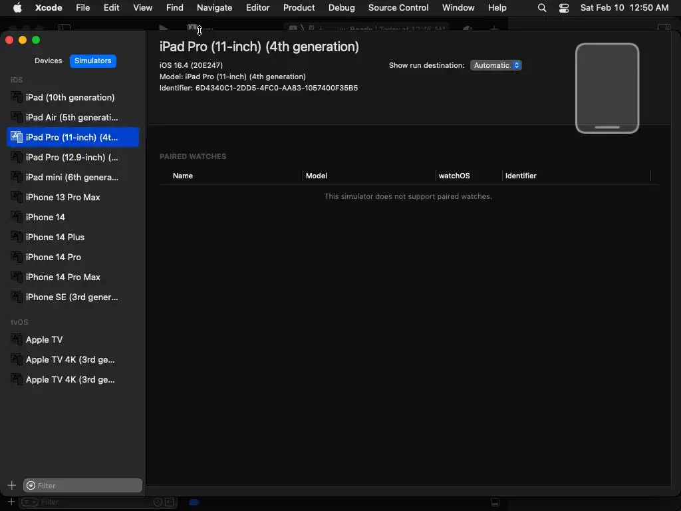Screen dimensions: 681x511
Task: Open the View menu
Action: click(x=142, y=7)
